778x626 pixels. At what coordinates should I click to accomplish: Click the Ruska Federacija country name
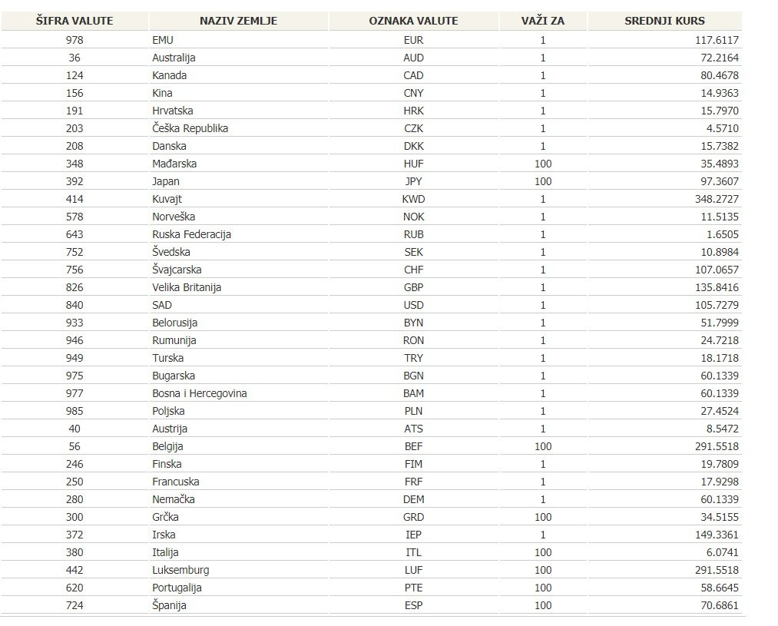tap(191, 234)
